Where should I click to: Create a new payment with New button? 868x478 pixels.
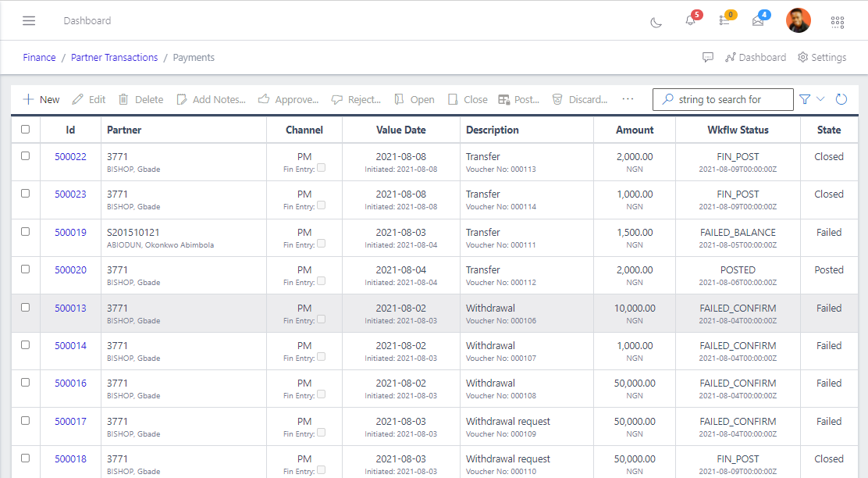41,99
